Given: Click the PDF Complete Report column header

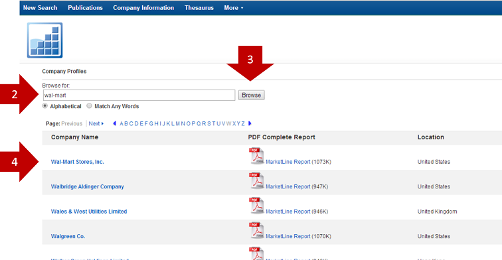Looking at the screenshot, I should [x=282, y=137].
